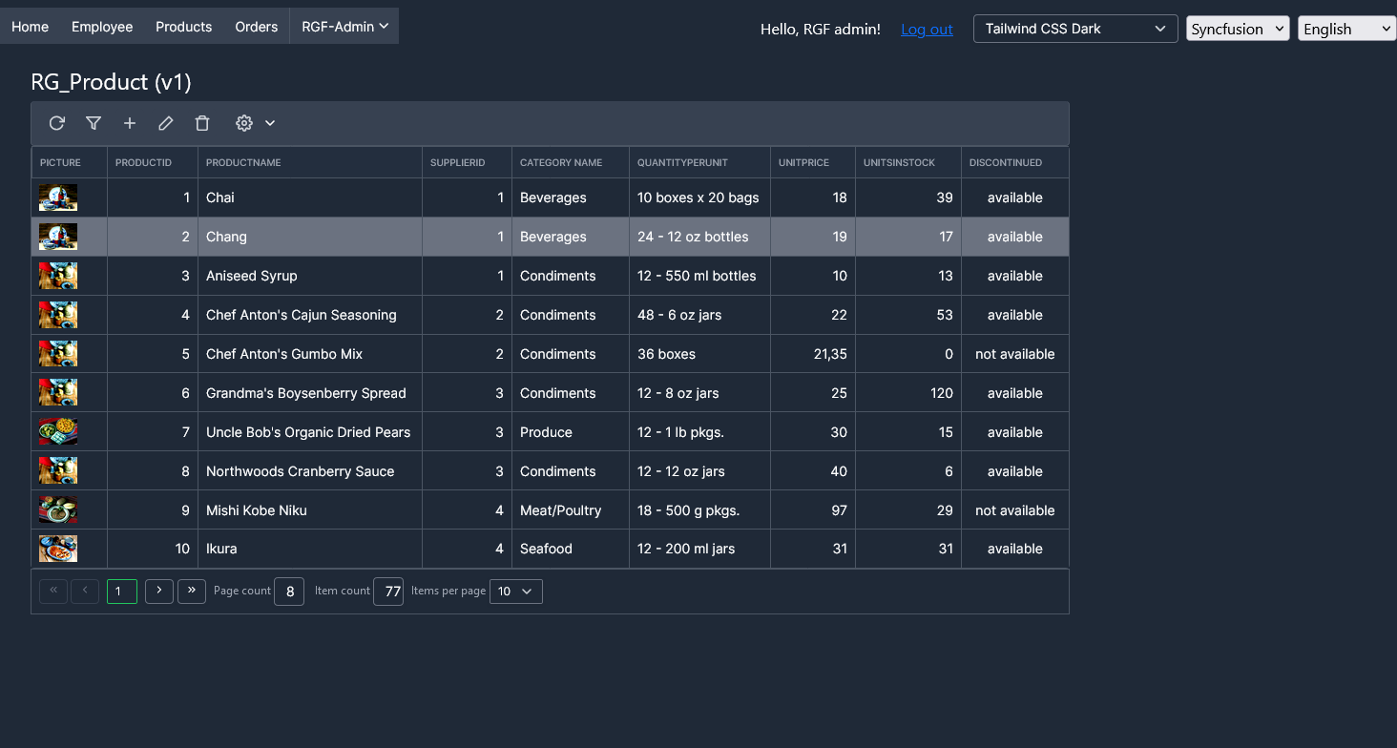Sort by the ProductName column header

click(x=243, y=163)
